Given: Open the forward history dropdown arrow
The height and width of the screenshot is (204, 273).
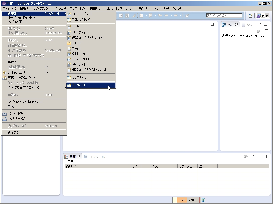Looking at the screenshot, I should point(180,15).
